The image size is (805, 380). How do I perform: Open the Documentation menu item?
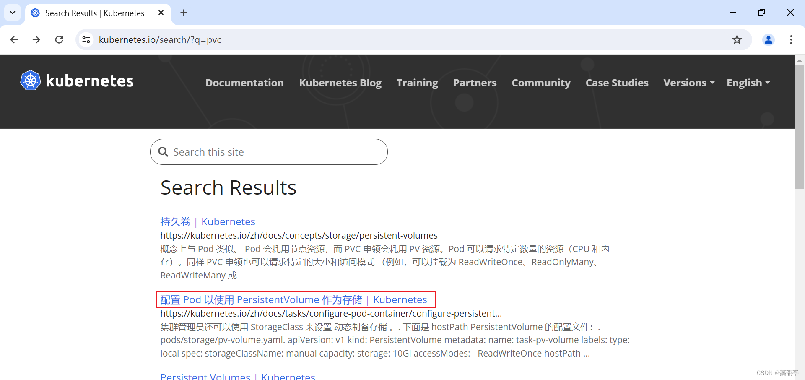(244, 83)
